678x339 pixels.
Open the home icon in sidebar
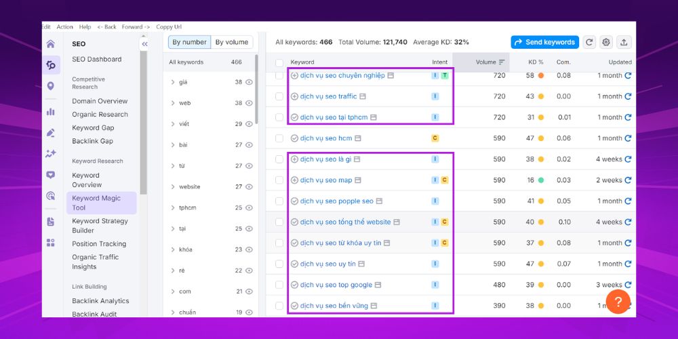click(51, 44)
